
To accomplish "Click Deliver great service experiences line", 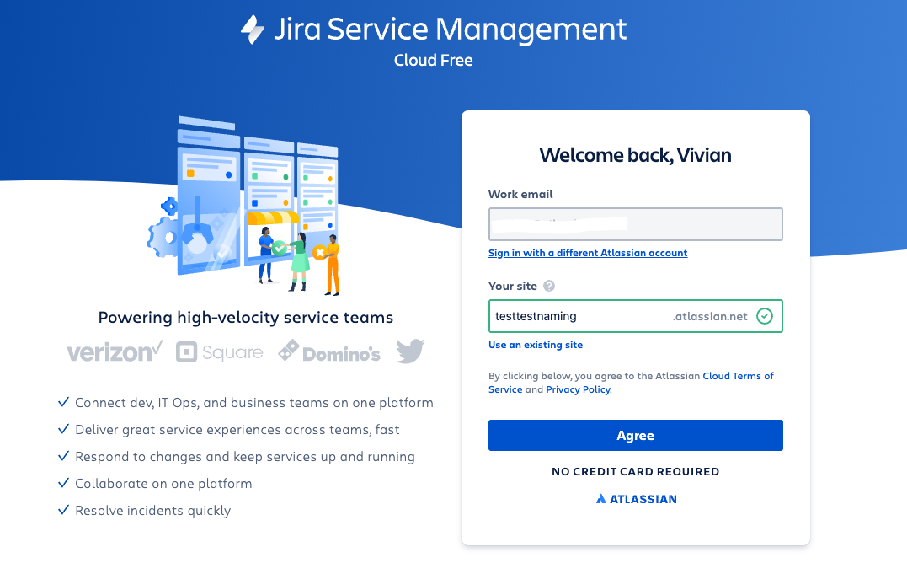I will pyautogui.click(x=237, y=430).
